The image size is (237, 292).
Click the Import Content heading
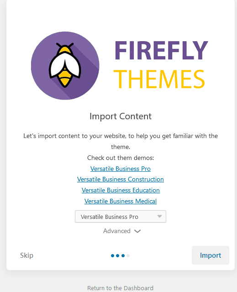click(x=121, y=116)
